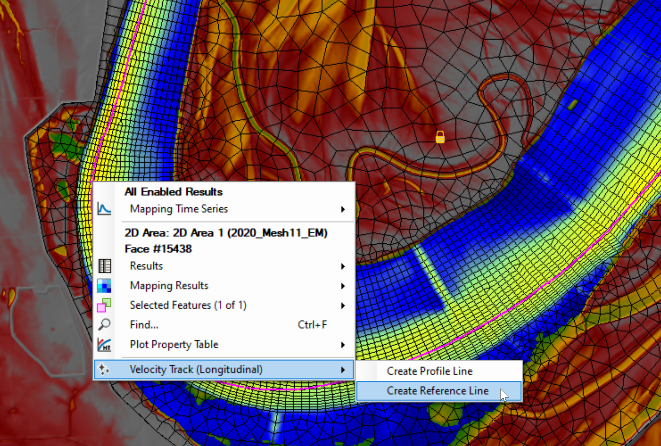Viewport: 661px width, 446px height.
Task: Expand the Mapping Results submenu arrow
Action: [343, 286]
